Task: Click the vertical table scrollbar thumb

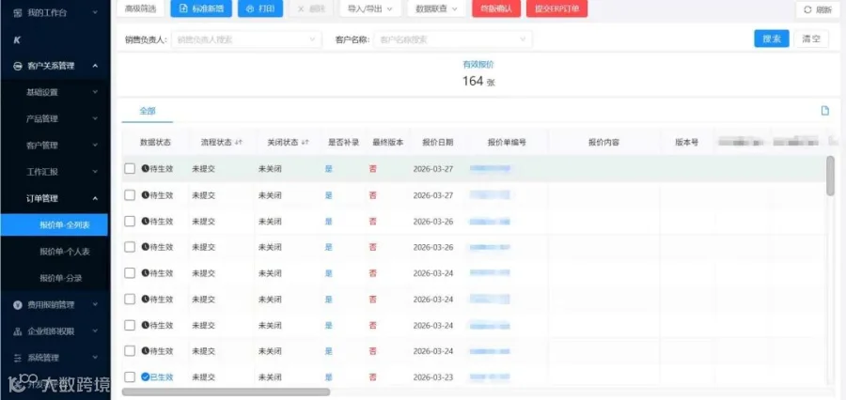Action: [830, 176]
